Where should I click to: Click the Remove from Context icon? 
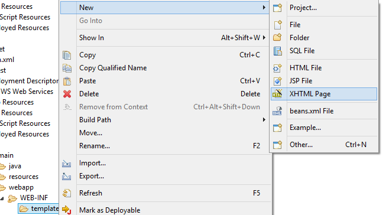click(67, 107)
